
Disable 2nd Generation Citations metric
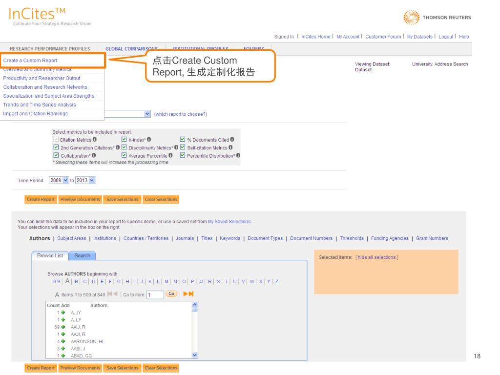coord(56,147)
